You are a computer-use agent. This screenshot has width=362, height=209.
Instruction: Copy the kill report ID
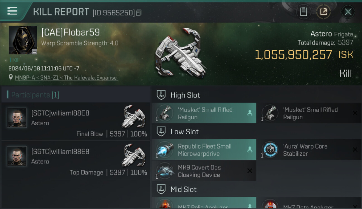139,13
